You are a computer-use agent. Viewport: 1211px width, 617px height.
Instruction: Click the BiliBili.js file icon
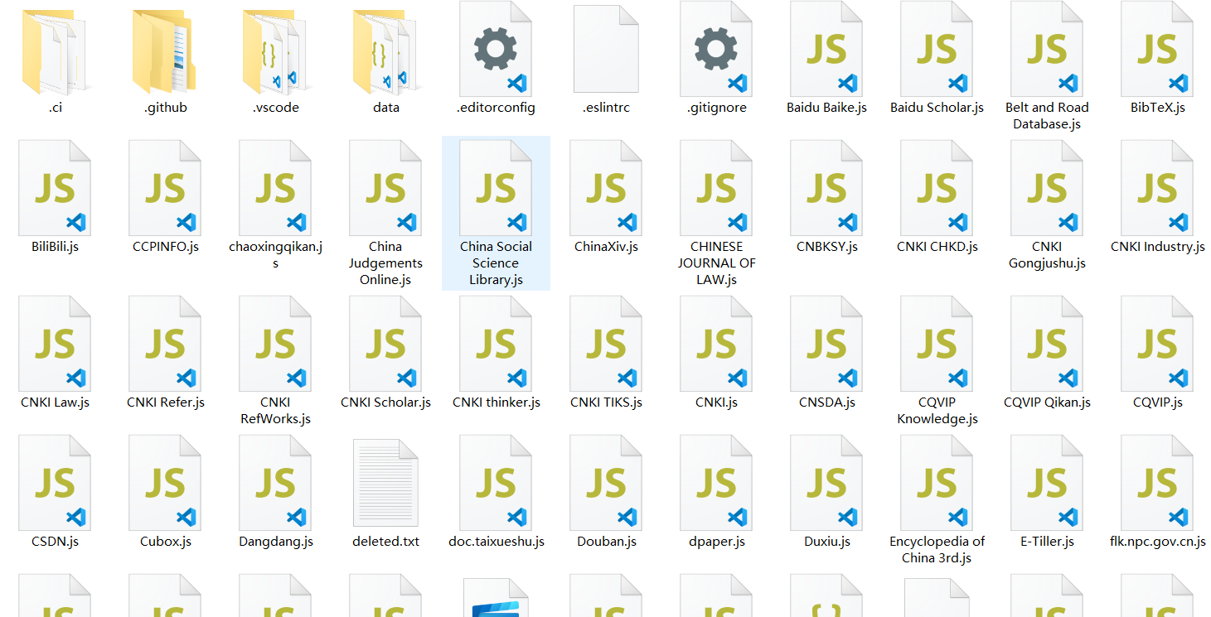(x=55, y=187)
